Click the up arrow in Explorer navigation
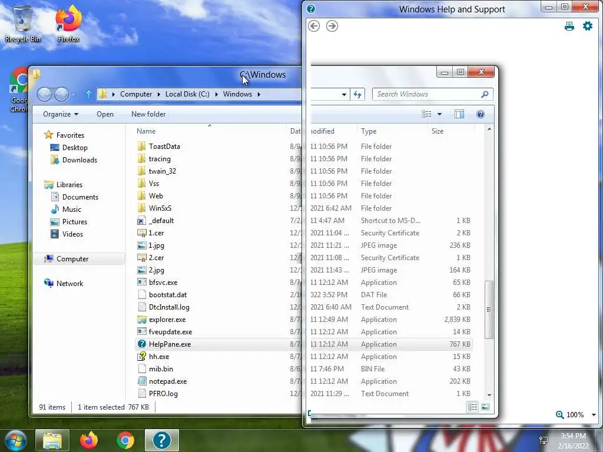The image size is (603, 452). point(89,94)
